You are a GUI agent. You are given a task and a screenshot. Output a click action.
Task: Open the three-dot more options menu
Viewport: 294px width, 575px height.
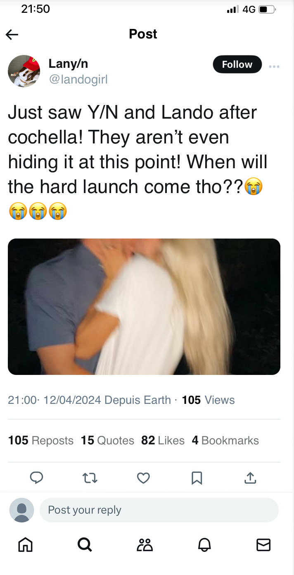274,66
